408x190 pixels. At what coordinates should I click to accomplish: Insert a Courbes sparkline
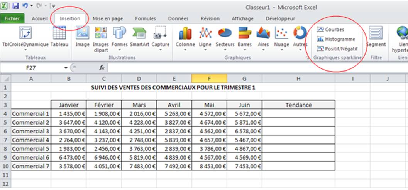[x=331, y=30]
